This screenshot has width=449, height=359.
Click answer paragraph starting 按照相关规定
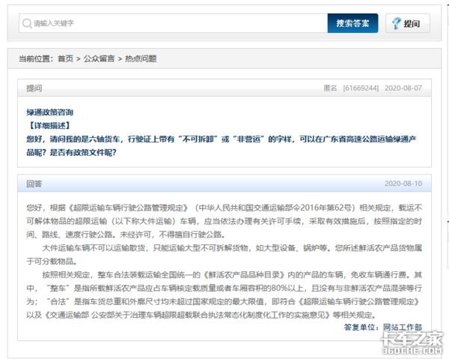click(x=224, y=295)
